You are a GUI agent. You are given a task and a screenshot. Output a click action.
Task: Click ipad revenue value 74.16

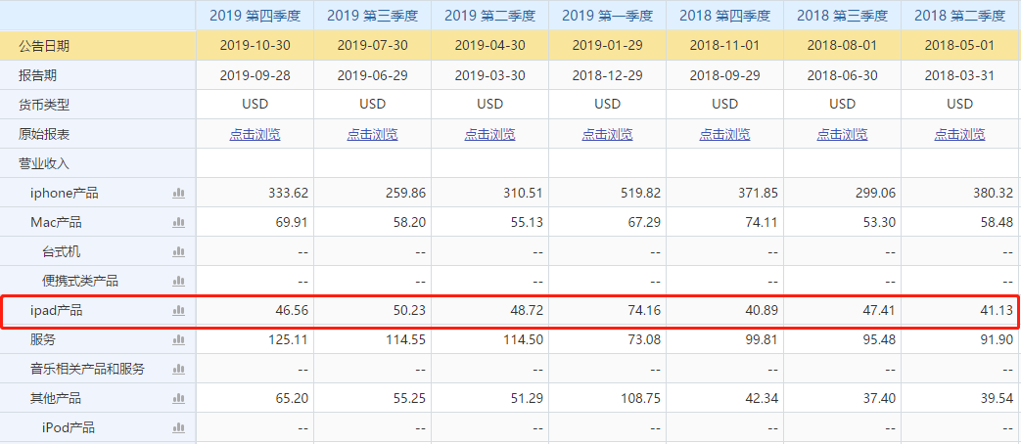pyautogui.click(x=645, y=311)
